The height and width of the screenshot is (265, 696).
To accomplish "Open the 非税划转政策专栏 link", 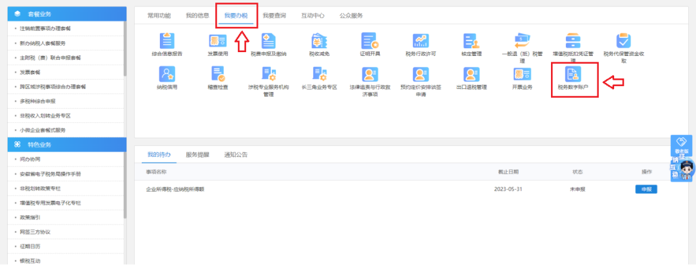I will (x=40, y=188).
